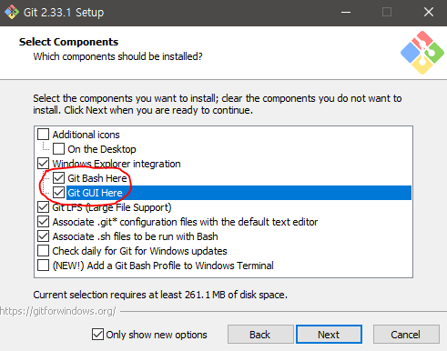Toggle Only show new options checkbox
Image resolution: width=447 pixels, height=351 pixels.
[97, 335]
